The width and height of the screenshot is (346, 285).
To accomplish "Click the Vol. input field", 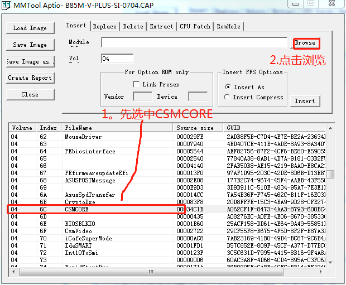I will coord(117,59).
